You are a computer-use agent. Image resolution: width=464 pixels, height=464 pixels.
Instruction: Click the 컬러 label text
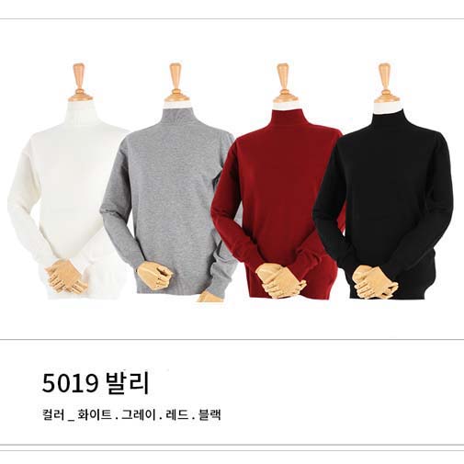(x=53, y=414)
